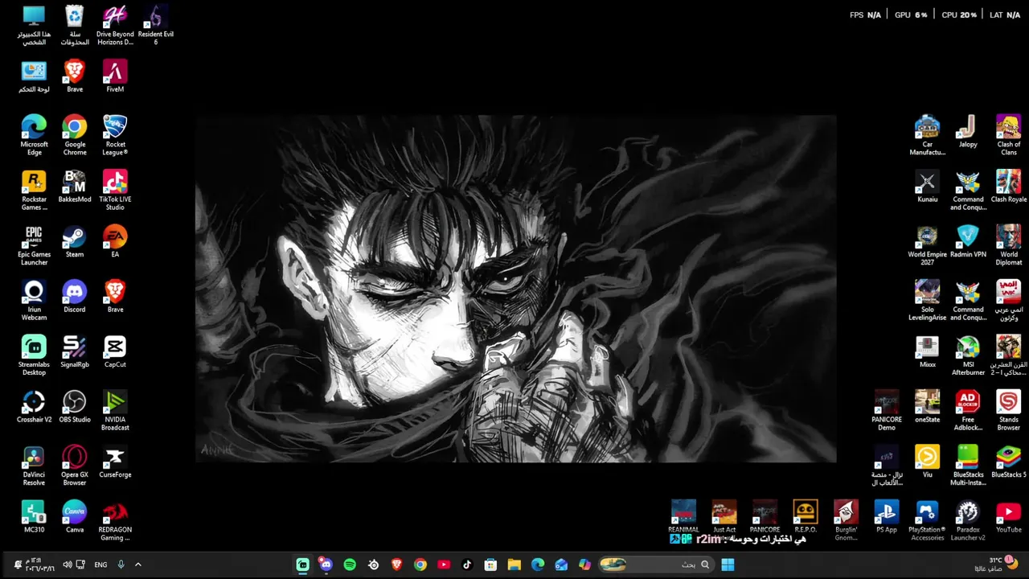The image size is (1029, 579).
Task: Open File Explorer in the taskbar
Action: coord(514,565)
